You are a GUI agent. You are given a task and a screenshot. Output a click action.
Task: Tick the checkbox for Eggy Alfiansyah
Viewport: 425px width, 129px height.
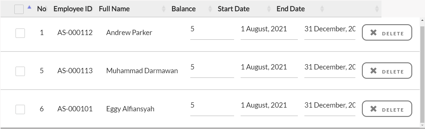(x=20, y=109)
